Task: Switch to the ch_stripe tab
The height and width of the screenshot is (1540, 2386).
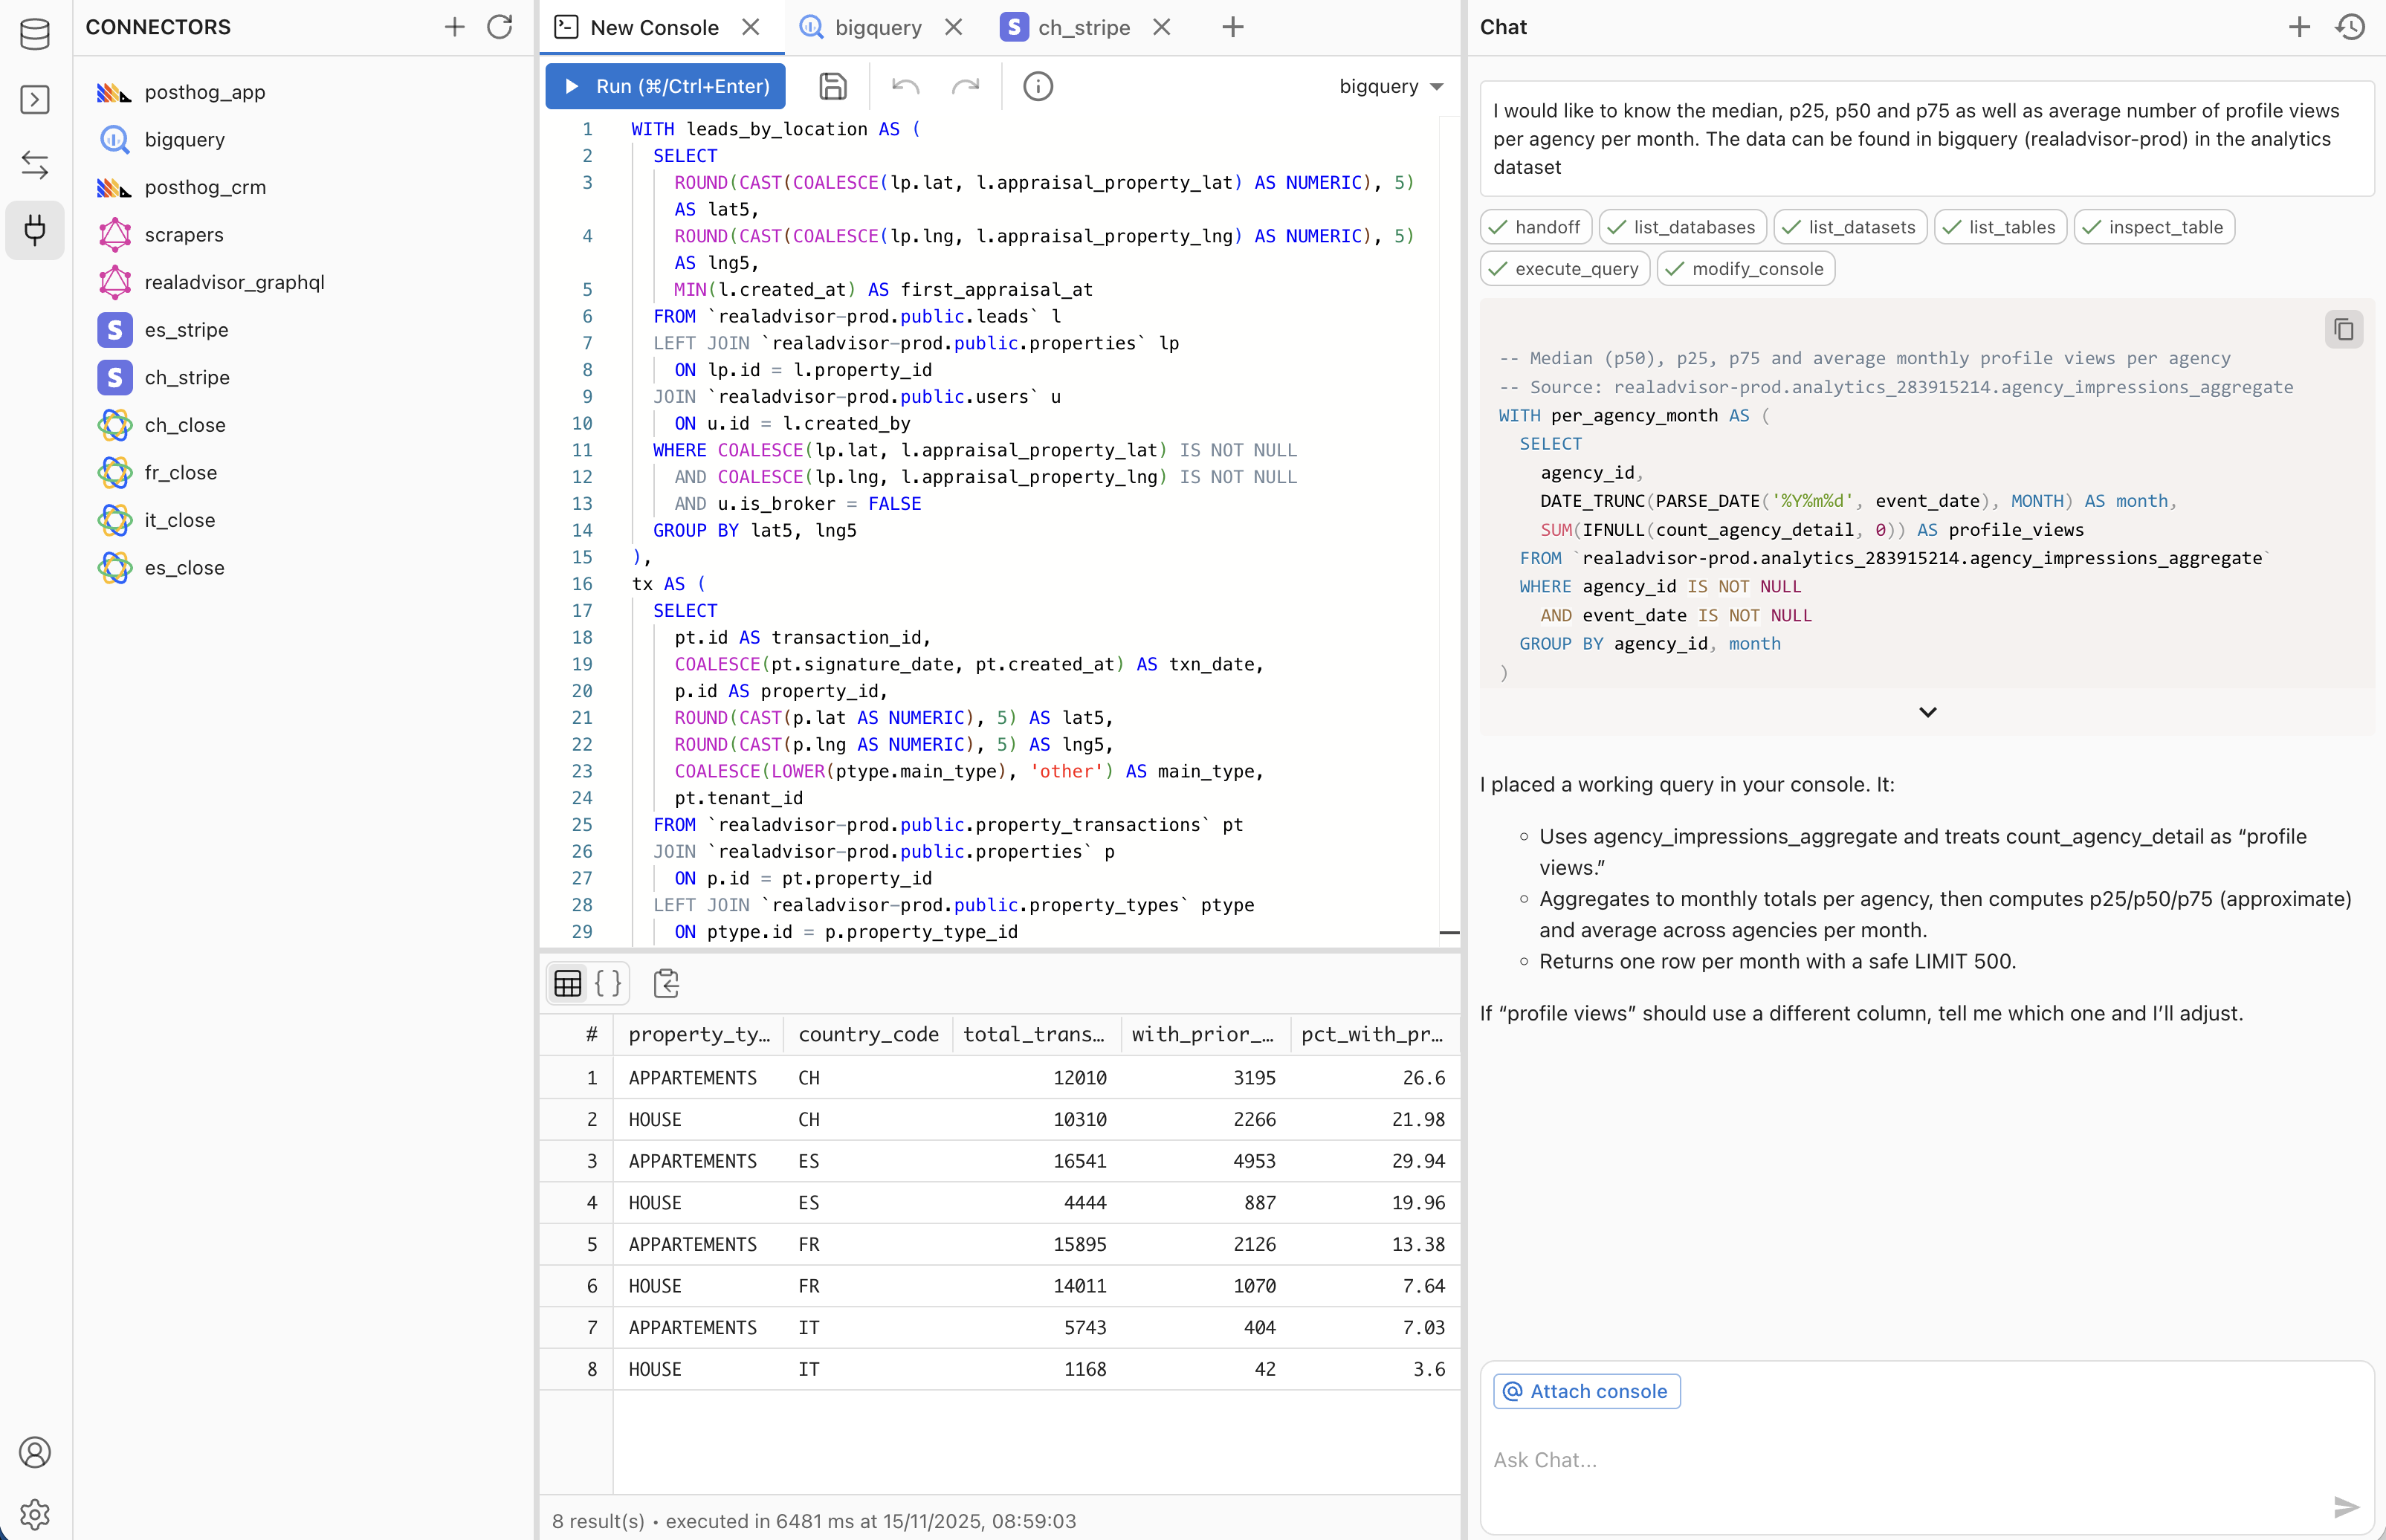Action: pos(1083,27)
